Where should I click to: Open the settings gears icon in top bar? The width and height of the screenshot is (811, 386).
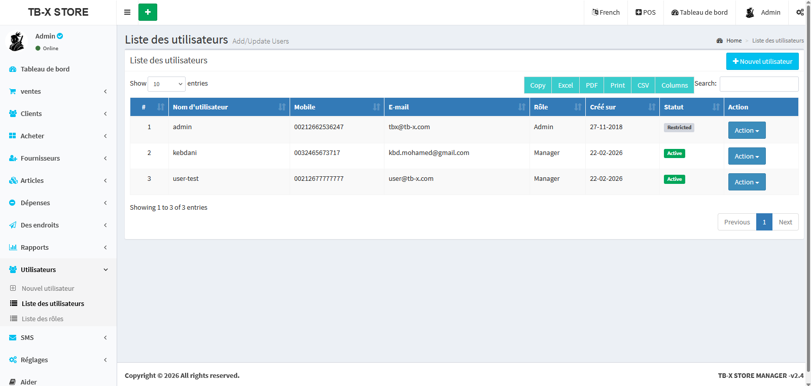799,12
